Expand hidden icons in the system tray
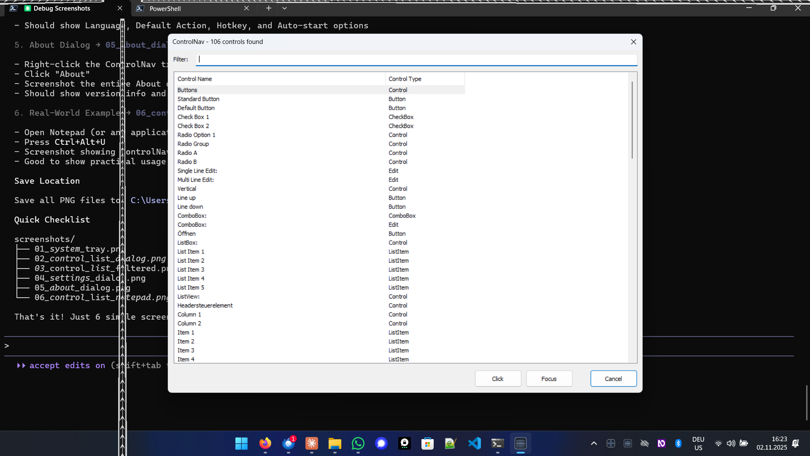This screenshot has width=810, height=456. 594,443
